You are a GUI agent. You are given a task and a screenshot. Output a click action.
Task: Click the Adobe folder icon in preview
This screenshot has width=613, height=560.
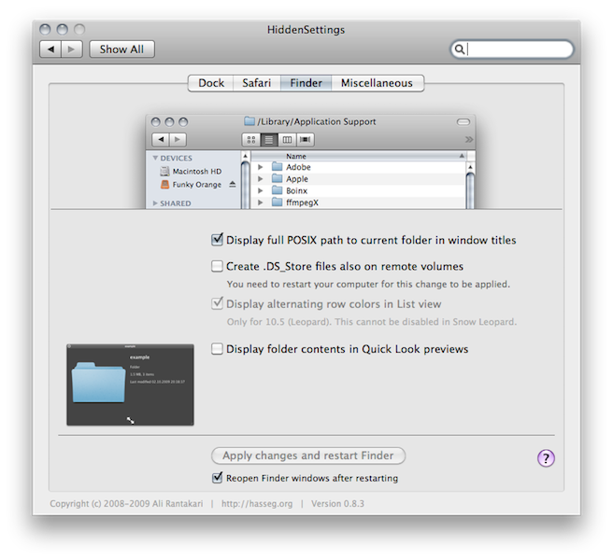point(277,167)
